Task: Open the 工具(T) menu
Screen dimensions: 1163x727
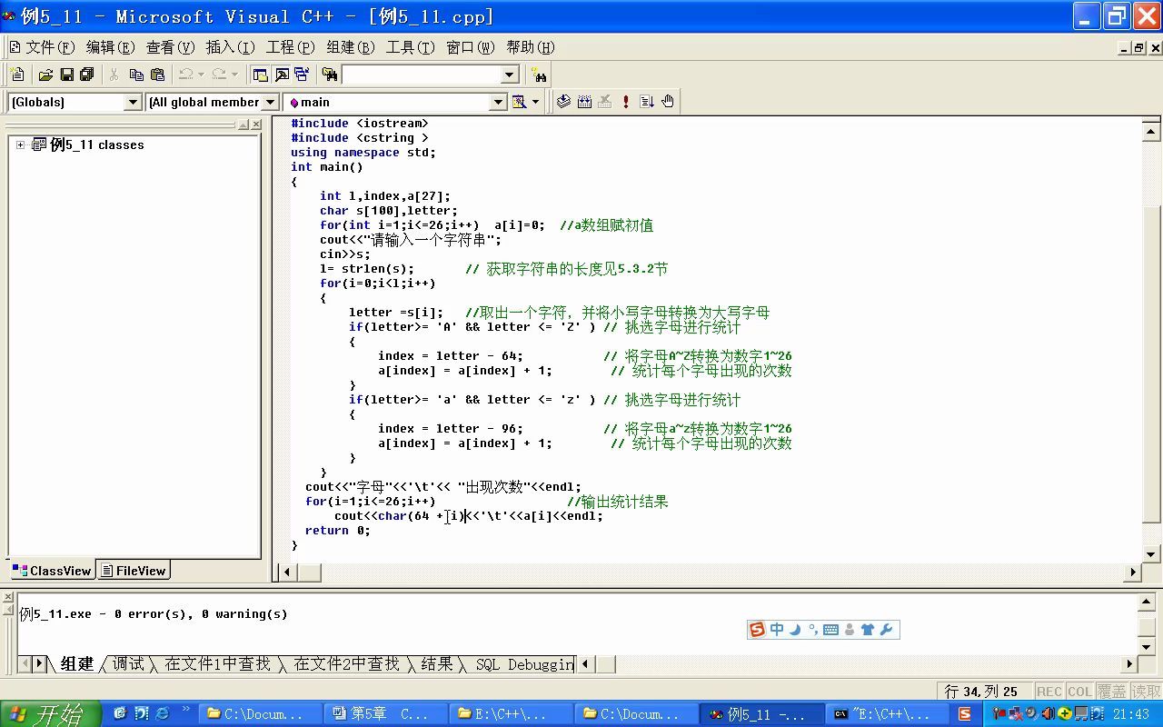Action: point(411,47)
